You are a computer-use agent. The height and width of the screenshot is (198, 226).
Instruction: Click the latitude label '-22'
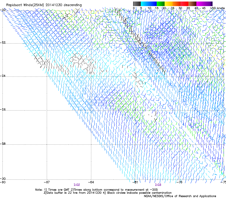(3, 43)
